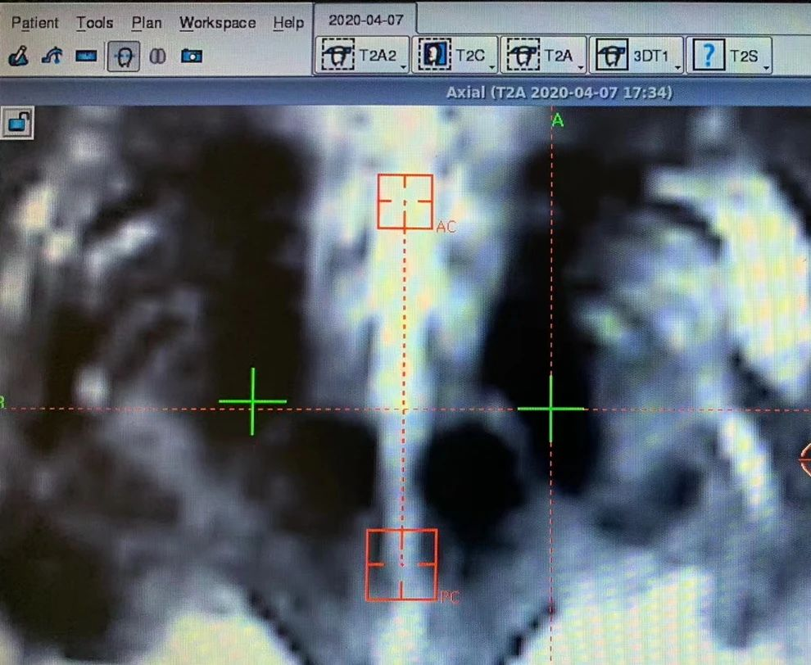The height and width of the screenshot is (665, 811).
Task: Expand the T2A series dropdown arrow
Action: [x=581, y=68]
